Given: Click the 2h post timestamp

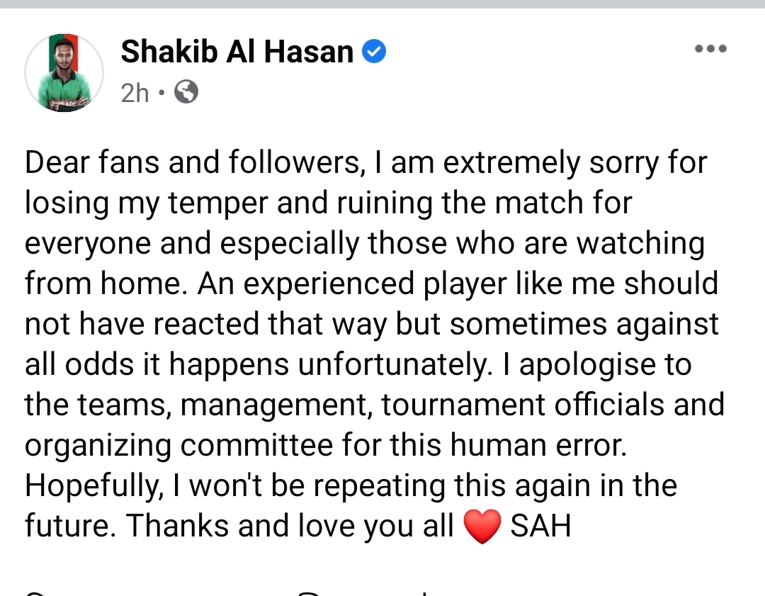Looking at the screenshot, I should click(x=135, y=92).
